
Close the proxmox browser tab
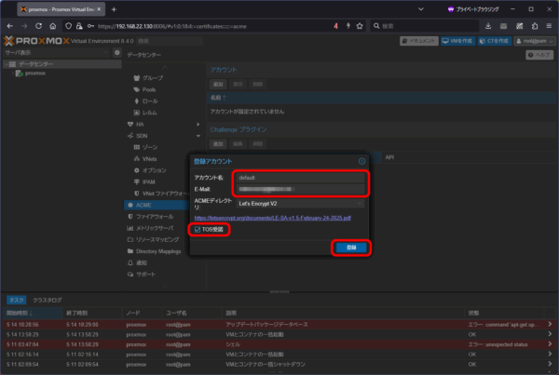99,9
